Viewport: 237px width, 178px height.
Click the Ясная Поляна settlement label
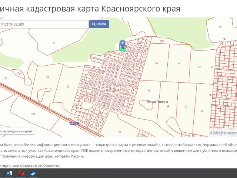point(157,102)
